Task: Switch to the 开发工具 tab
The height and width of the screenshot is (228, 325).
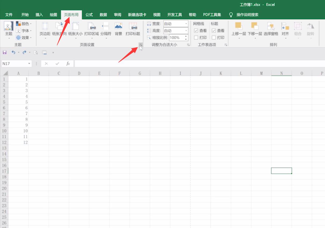Action: tap(175, 15)
